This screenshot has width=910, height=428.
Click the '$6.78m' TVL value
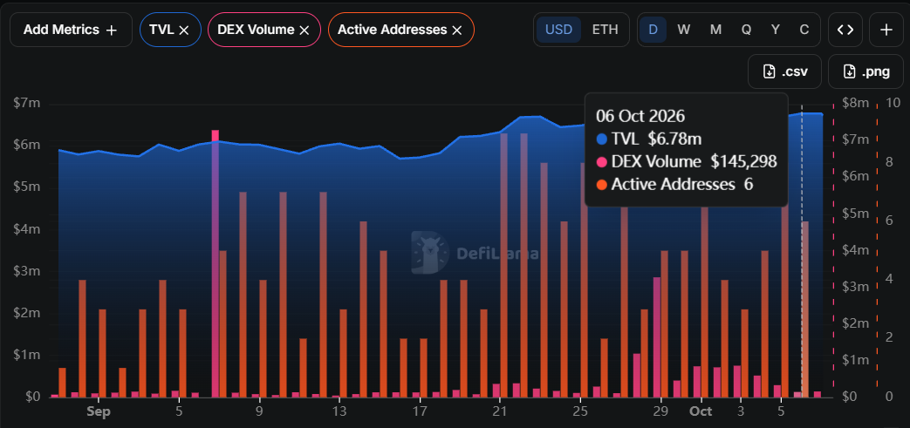click(x=675, y=139)
